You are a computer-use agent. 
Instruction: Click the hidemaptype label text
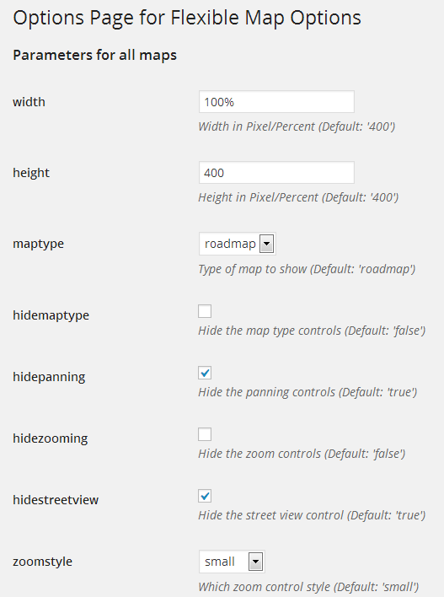51,315
